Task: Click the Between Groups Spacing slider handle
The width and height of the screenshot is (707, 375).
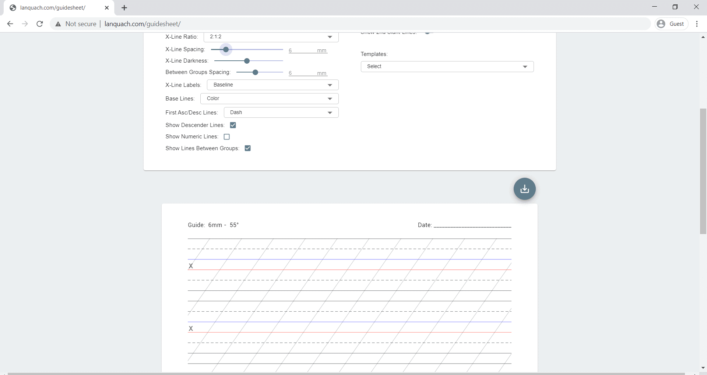Action: coord(255,72)
